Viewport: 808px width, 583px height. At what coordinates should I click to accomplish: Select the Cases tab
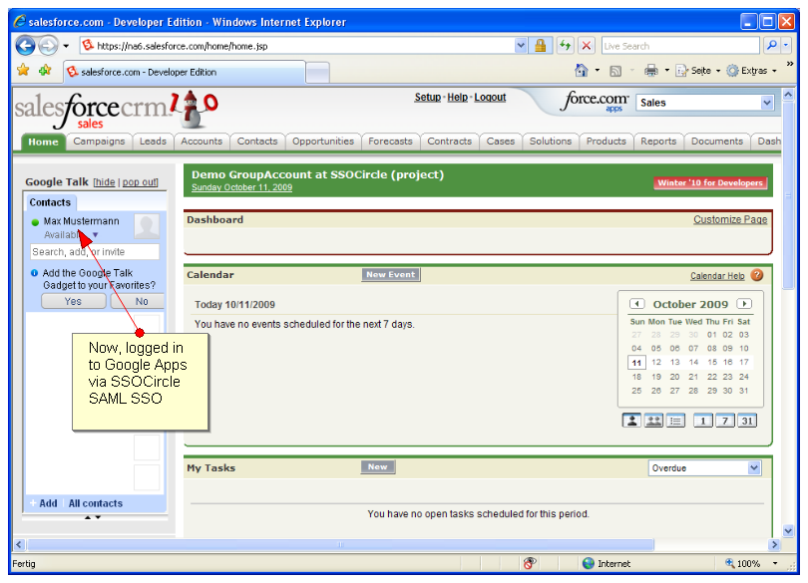click(501, 142)
